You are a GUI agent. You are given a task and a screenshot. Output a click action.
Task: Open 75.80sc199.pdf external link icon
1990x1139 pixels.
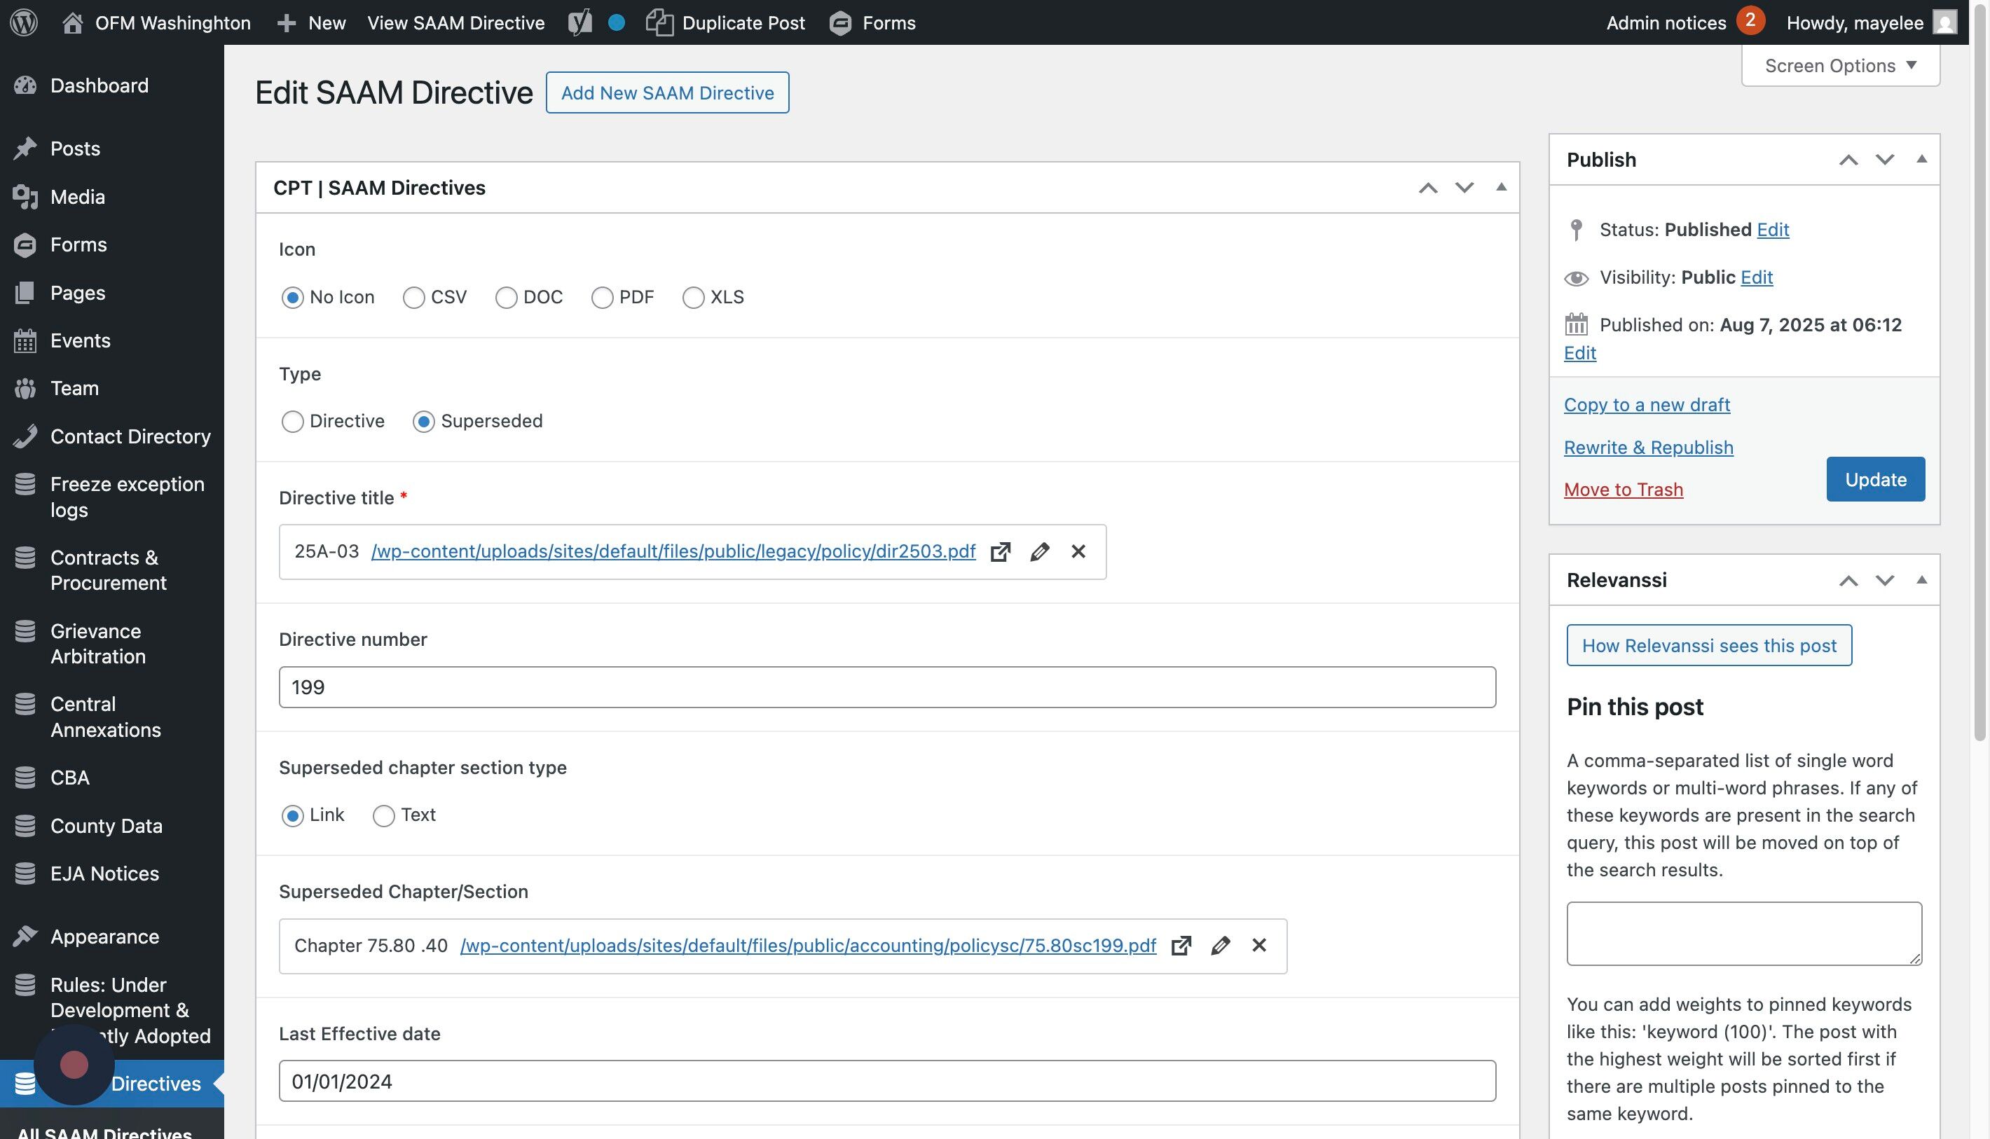click(x=1181, y=946)
